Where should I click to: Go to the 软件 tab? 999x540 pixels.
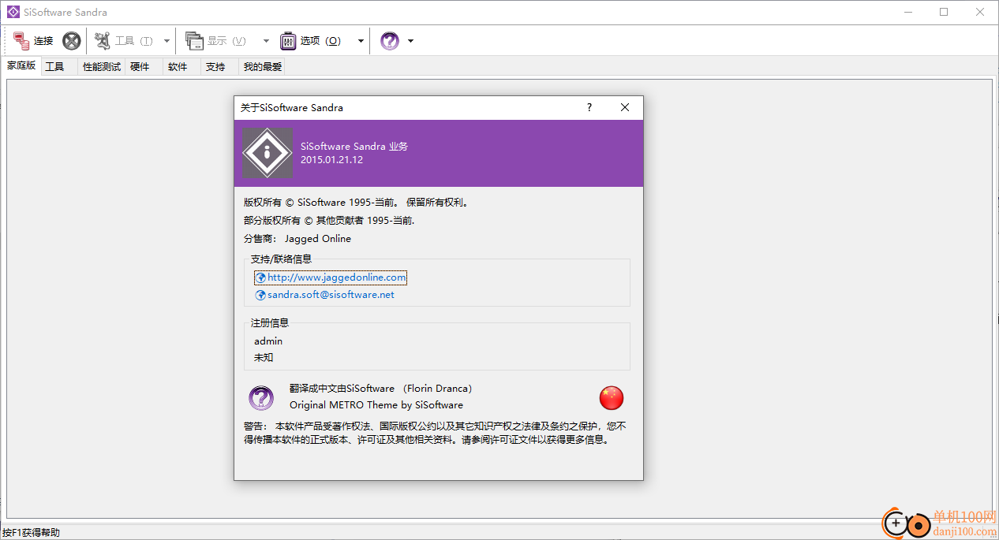tap(178, 67)
